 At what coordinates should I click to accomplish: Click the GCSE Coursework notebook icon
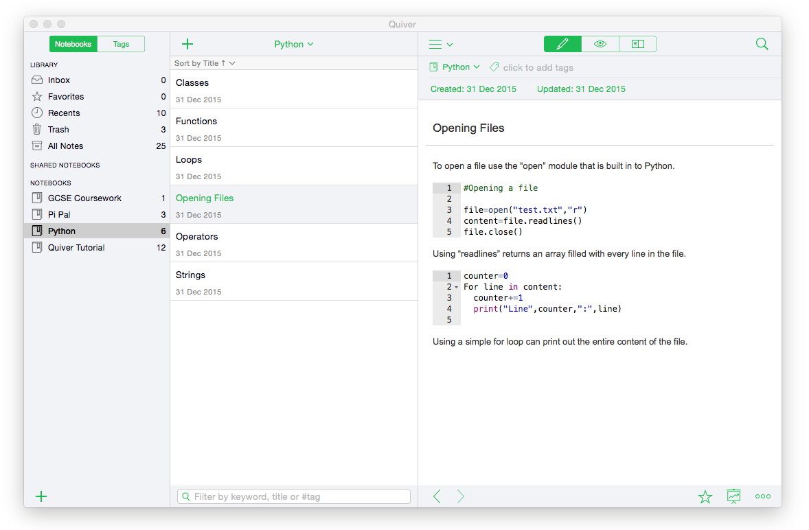click(37, 198)
